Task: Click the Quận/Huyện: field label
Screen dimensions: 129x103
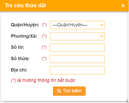Action: (25, 25)
